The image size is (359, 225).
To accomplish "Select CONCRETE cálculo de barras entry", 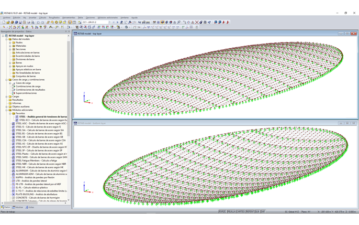I will pos(38,198).
